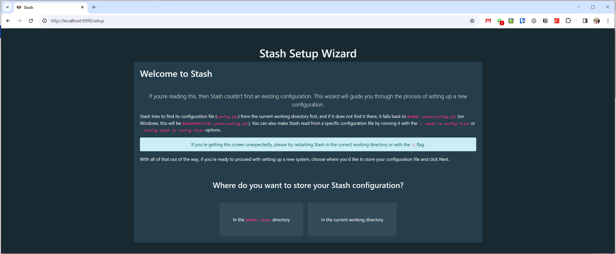Go forward in browser history
The height and width of the screenshot is (254, 616).
click(x=19, y=21)
